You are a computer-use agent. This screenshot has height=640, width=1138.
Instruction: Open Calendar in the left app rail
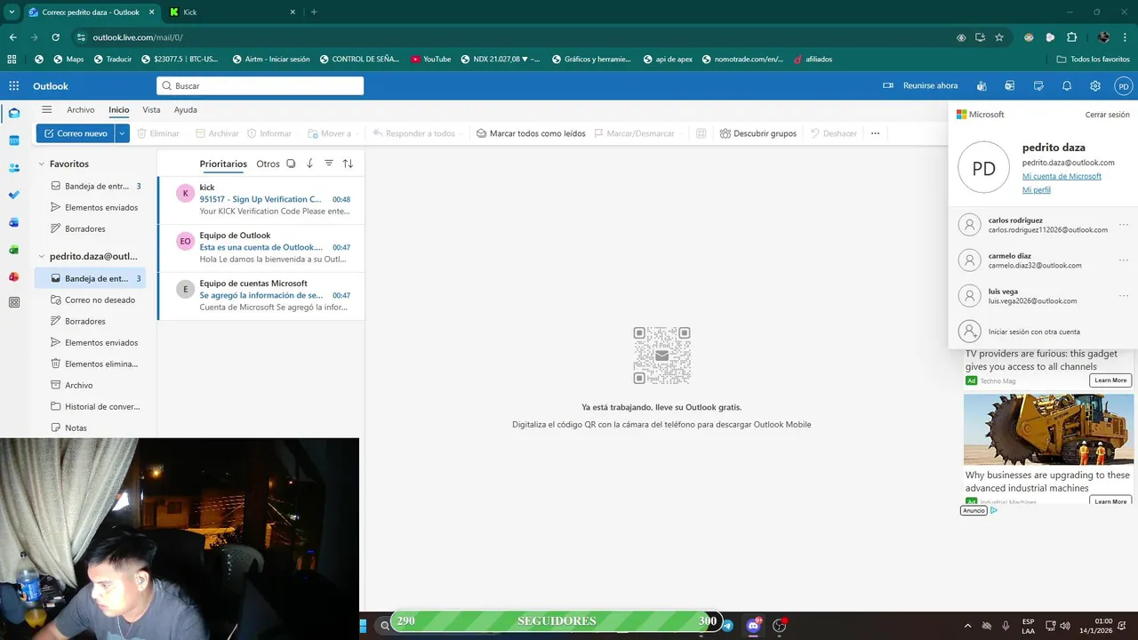(13, 140)
